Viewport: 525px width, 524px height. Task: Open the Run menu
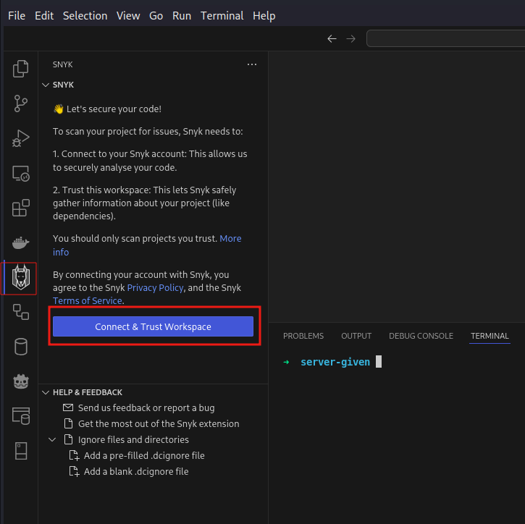[x=182, y=16]
